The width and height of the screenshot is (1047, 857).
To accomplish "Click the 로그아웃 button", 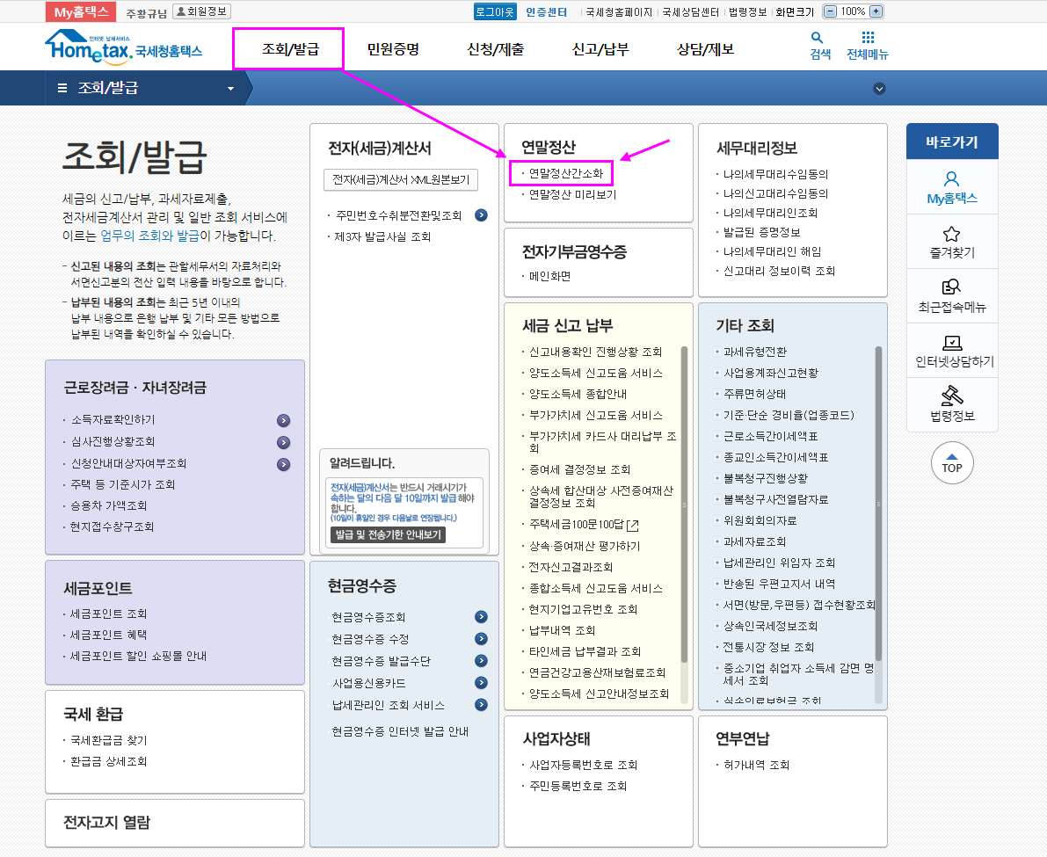I will click(495, 11).
